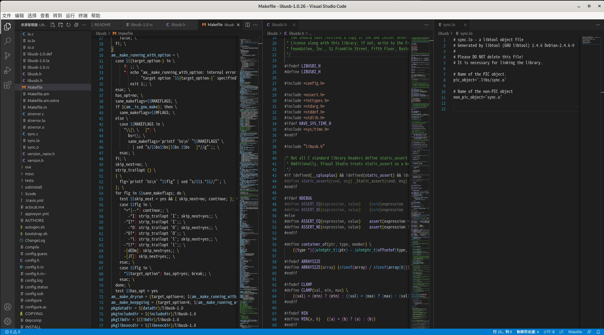Image resolution: width=604 pixels, height=335 pixels.
Task: Open the Accounts menu icon
Action: 8,307
